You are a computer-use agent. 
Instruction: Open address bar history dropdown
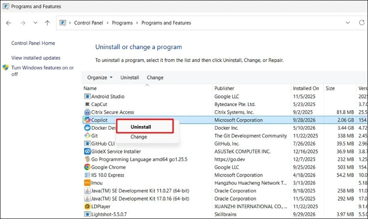(x=347, y=23)
